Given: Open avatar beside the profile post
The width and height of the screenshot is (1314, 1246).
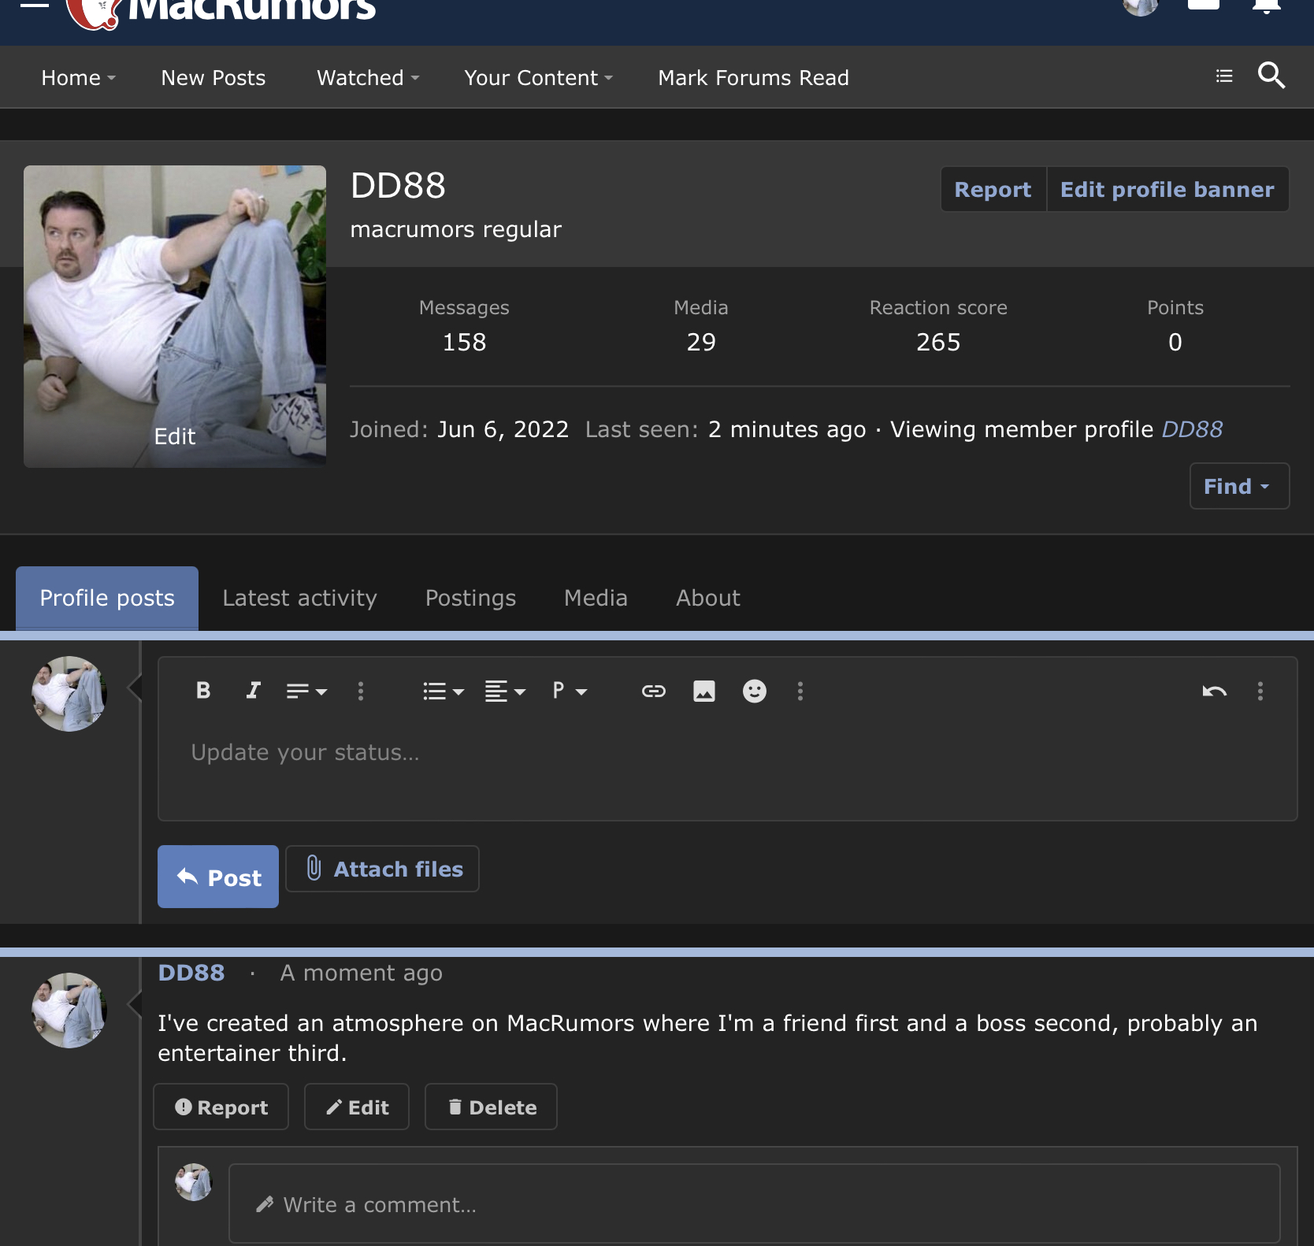Looking at the screenshot, I should [x=69, y=1011].
